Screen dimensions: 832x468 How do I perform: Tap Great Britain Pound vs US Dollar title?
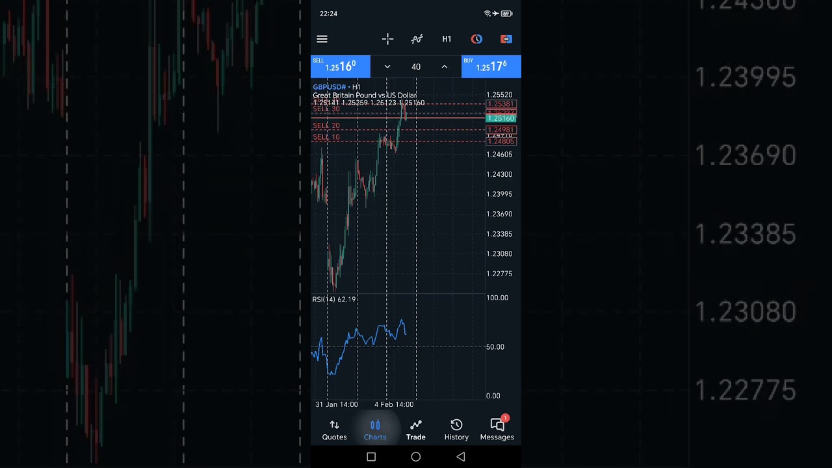[365, 96]
